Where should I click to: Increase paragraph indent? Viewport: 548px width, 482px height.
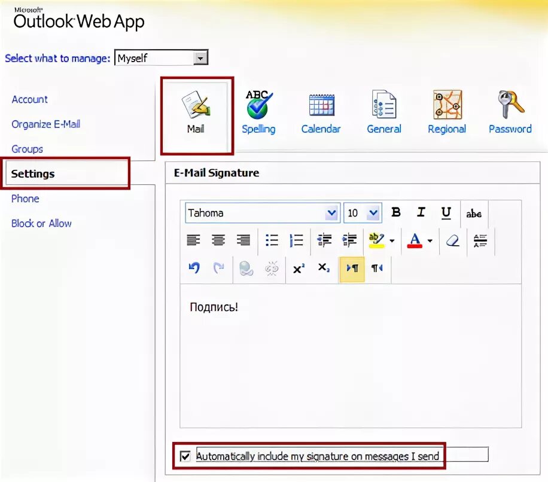click(x=349, y=240)
